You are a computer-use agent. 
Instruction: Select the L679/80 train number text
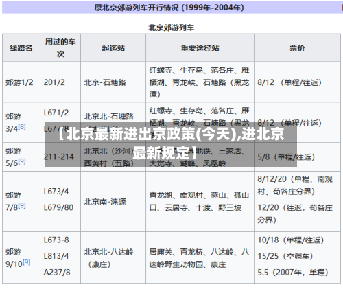tap(58, 207)
